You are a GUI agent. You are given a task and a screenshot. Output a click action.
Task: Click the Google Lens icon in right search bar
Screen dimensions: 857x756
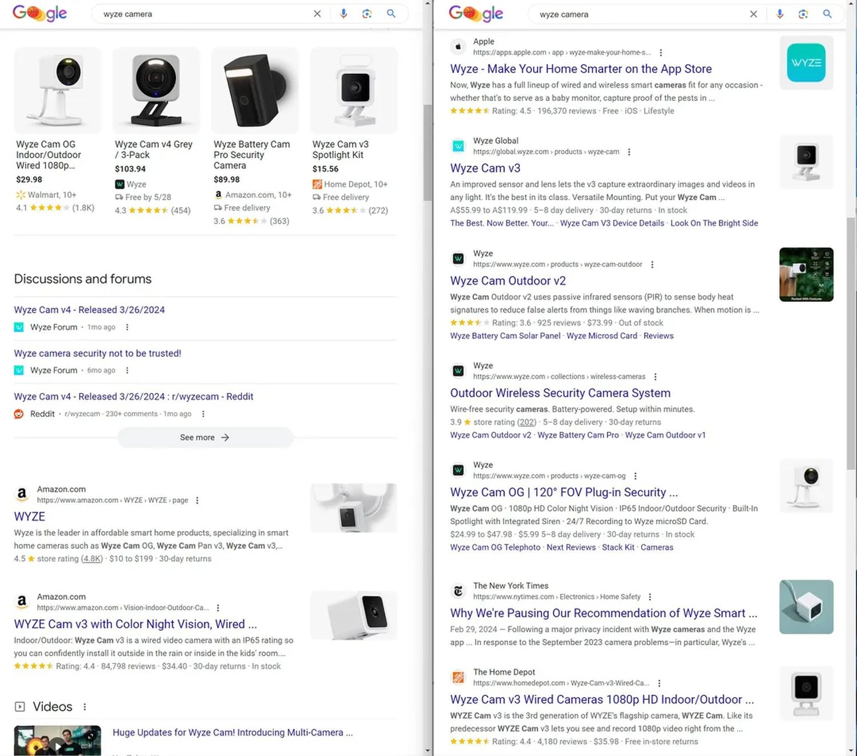point(803,14)
